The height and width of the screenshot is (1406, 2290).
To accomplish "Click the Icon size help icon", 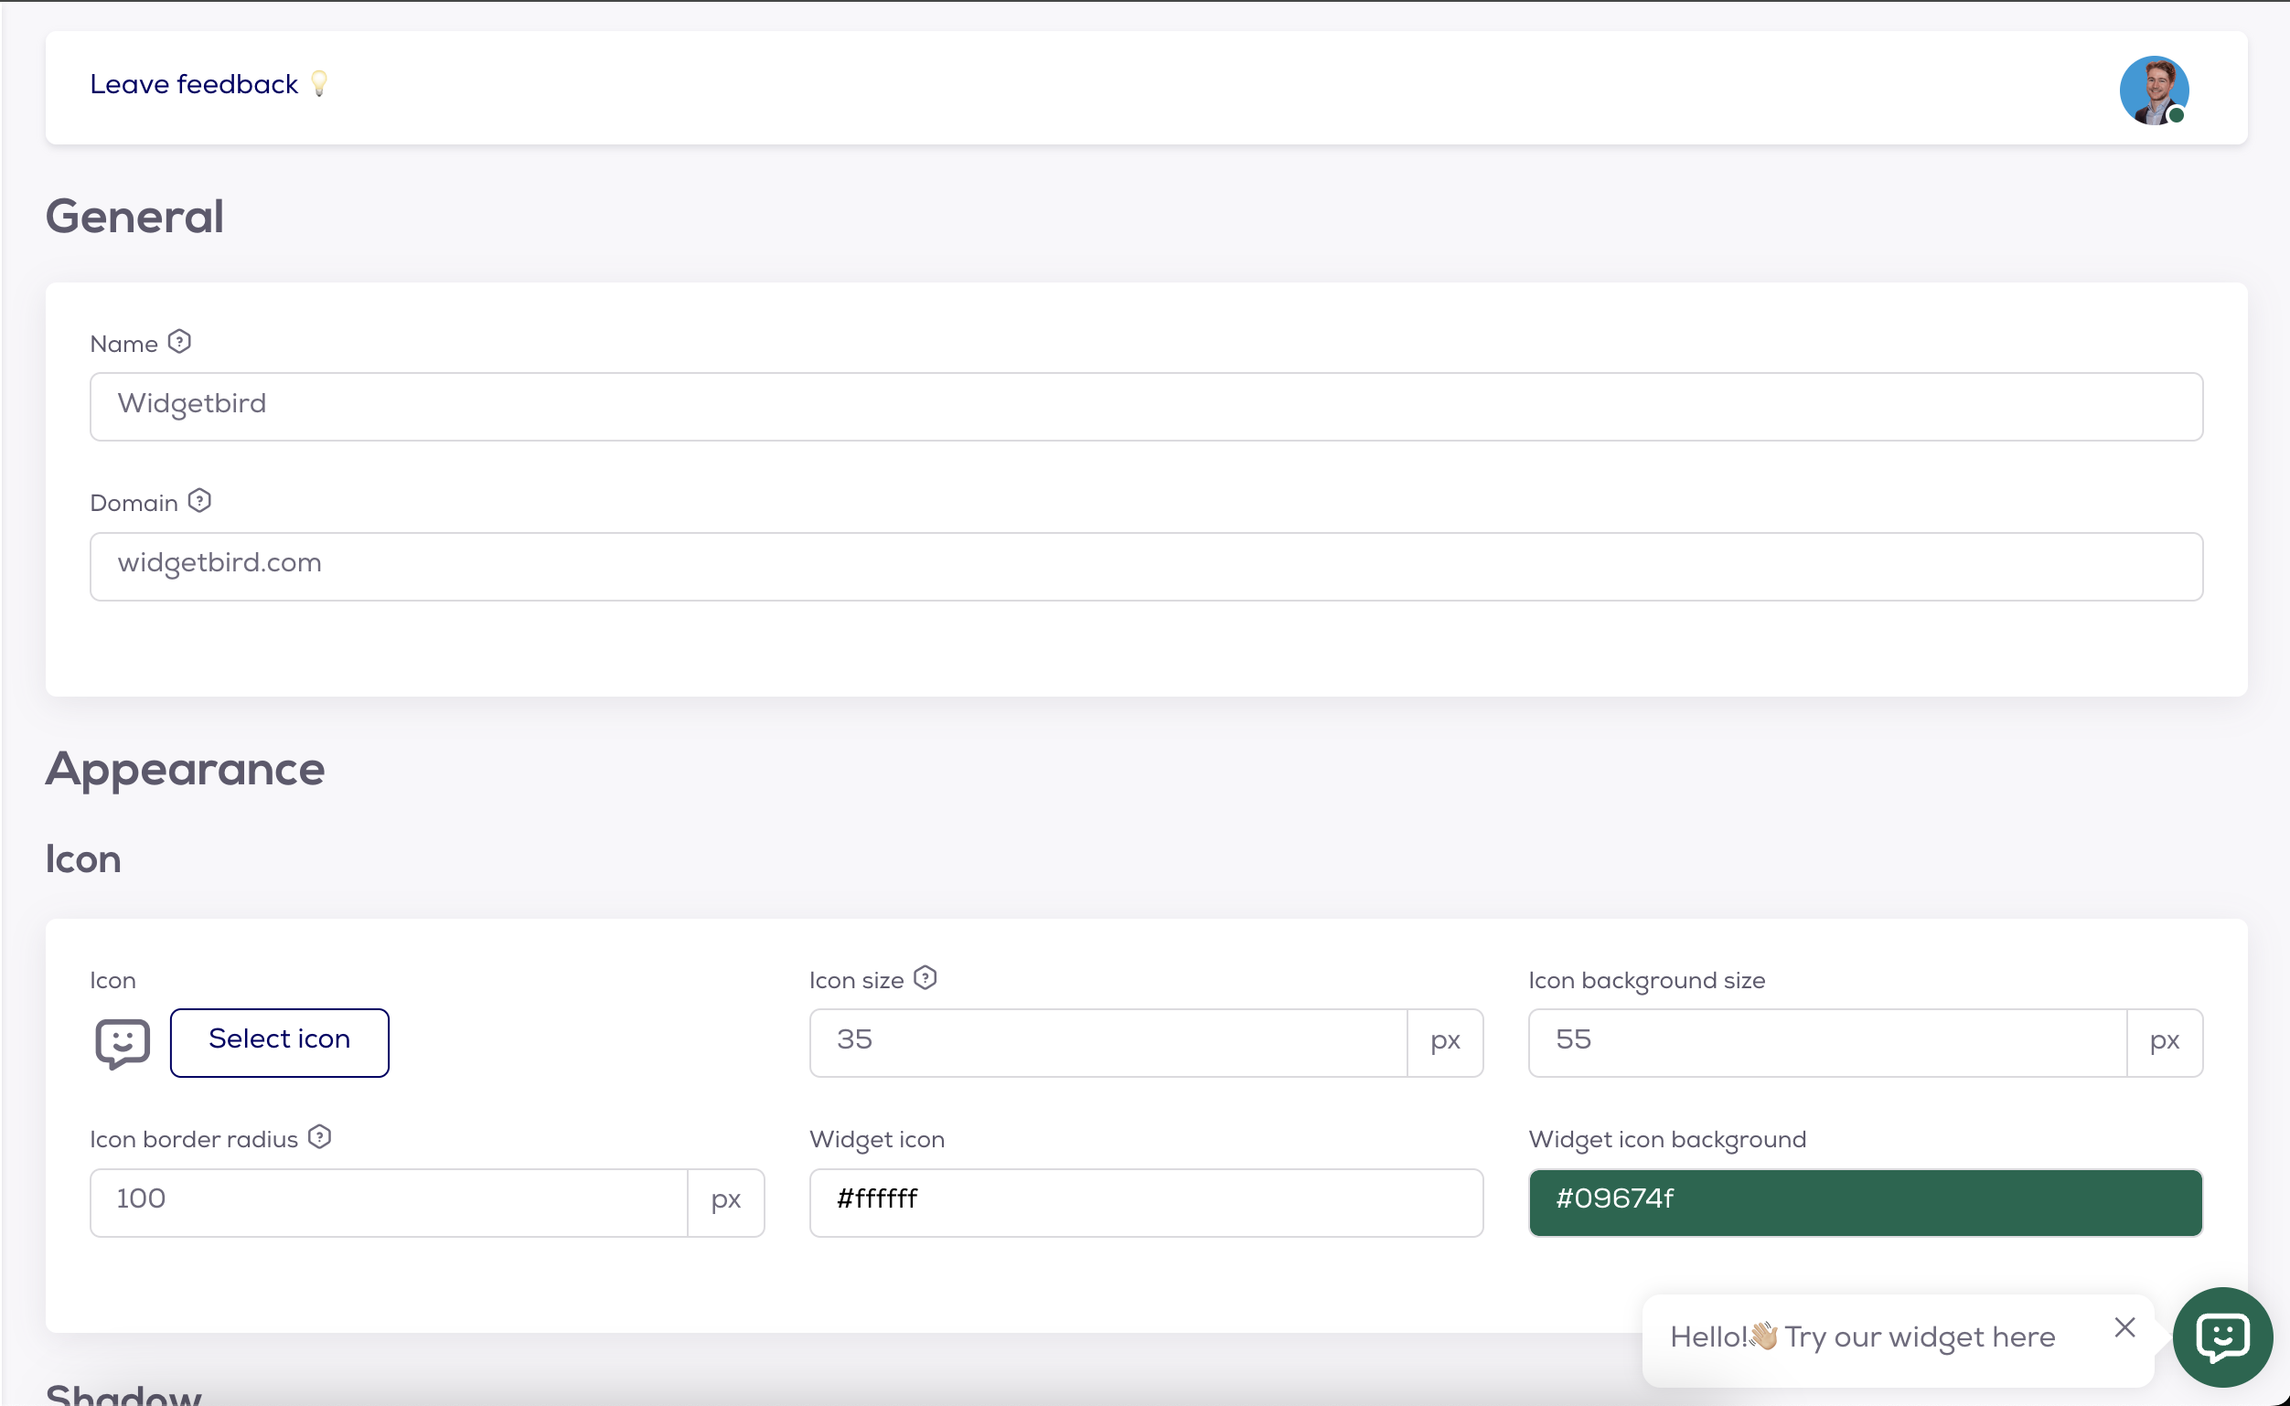I will [x=925, y=978].
